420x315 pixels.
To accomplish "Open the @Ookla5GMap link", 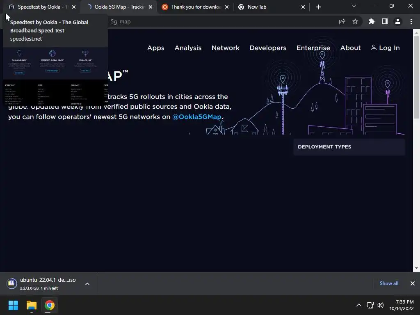I will tap(197, 117).
